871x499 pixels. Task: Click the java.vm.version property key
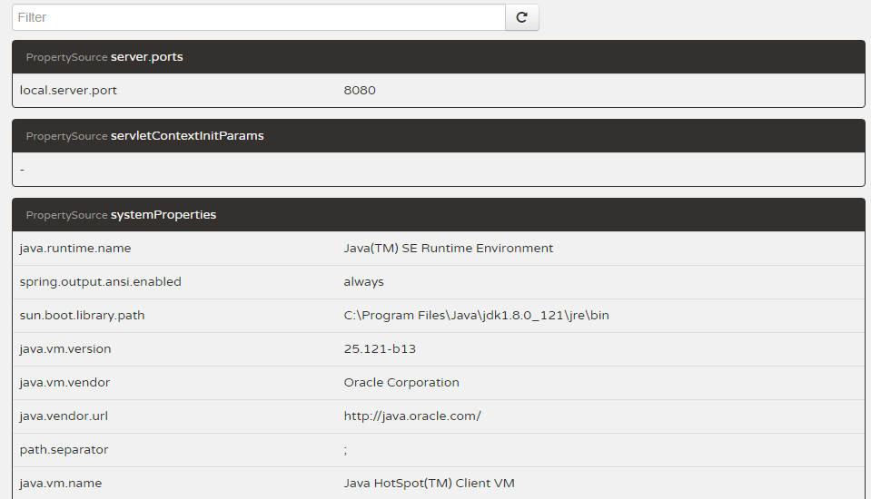click(x=65, y=349)
